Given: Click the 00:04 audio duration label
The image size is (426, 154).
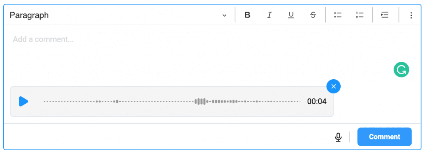Looking at the screenshot, I should (x=317, y=102).
